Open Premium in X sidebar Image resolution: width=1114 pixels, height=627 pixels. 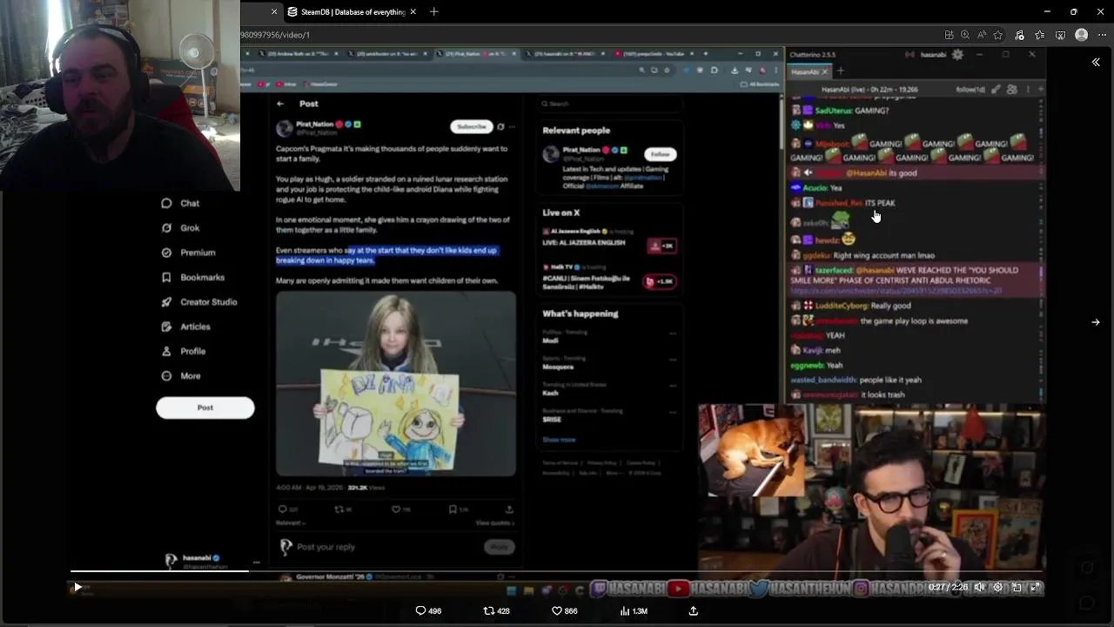click(x=188, y=253)
